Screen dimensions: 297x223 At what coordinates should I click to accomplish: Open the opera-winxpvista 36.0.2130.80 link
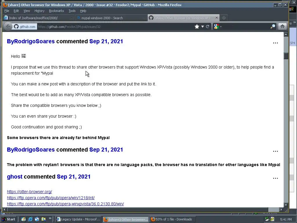(x=65, y=204)
